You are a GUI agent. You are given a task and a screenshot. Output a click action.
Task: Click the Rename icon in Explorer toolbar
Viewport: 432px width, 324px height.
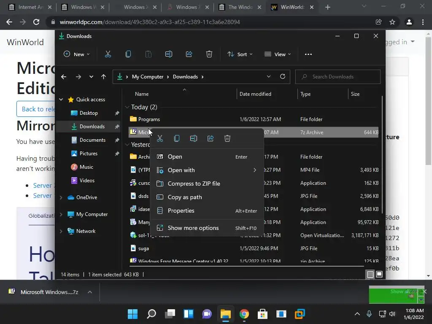pyautogui.click(x=169, y=54)
